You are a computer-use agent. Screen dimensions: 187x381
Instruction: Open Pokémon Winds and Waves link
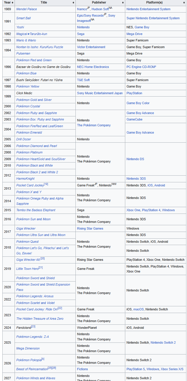(x=36, y=378)
